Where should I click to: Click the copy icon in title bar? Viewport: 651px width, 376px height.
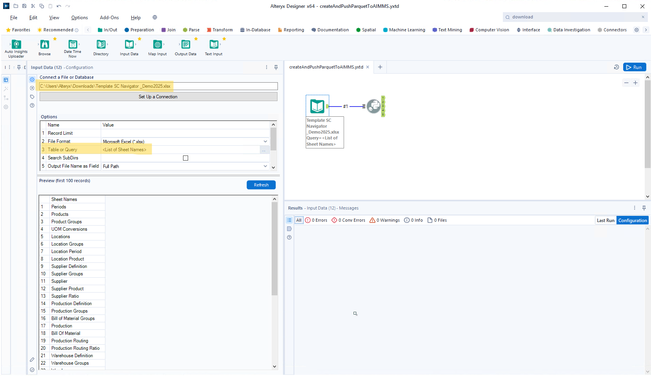[42, 6]
